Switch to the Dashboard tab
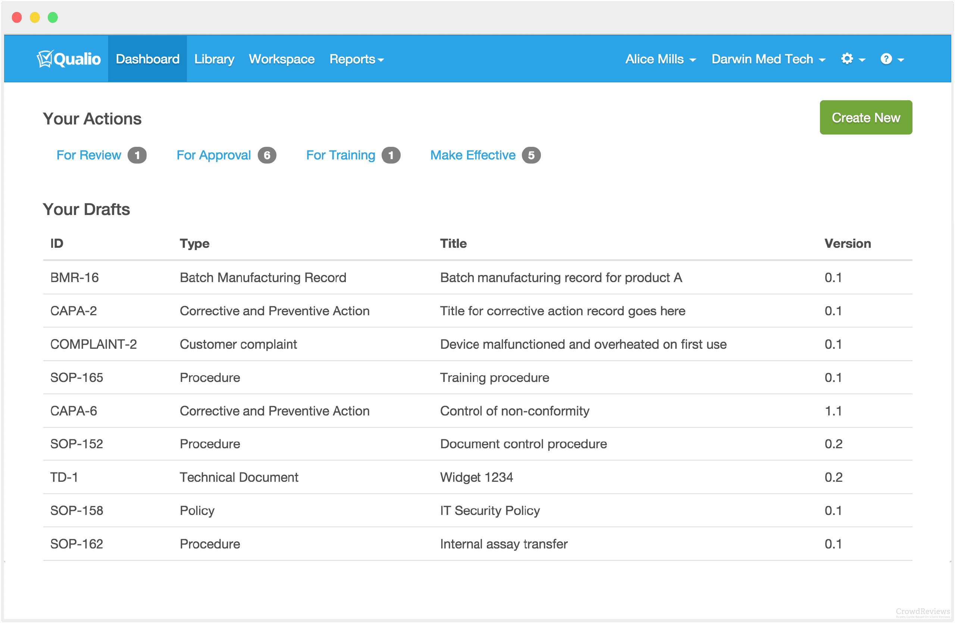 coord(147,59)
